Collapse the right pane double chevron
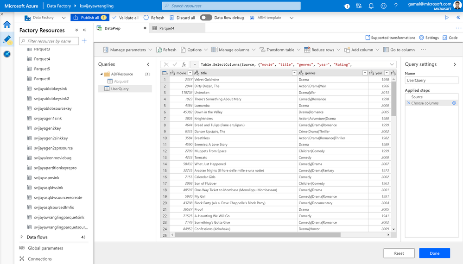Image resolution: width=463 pixels, height=264 pixels. click(458, 18)
